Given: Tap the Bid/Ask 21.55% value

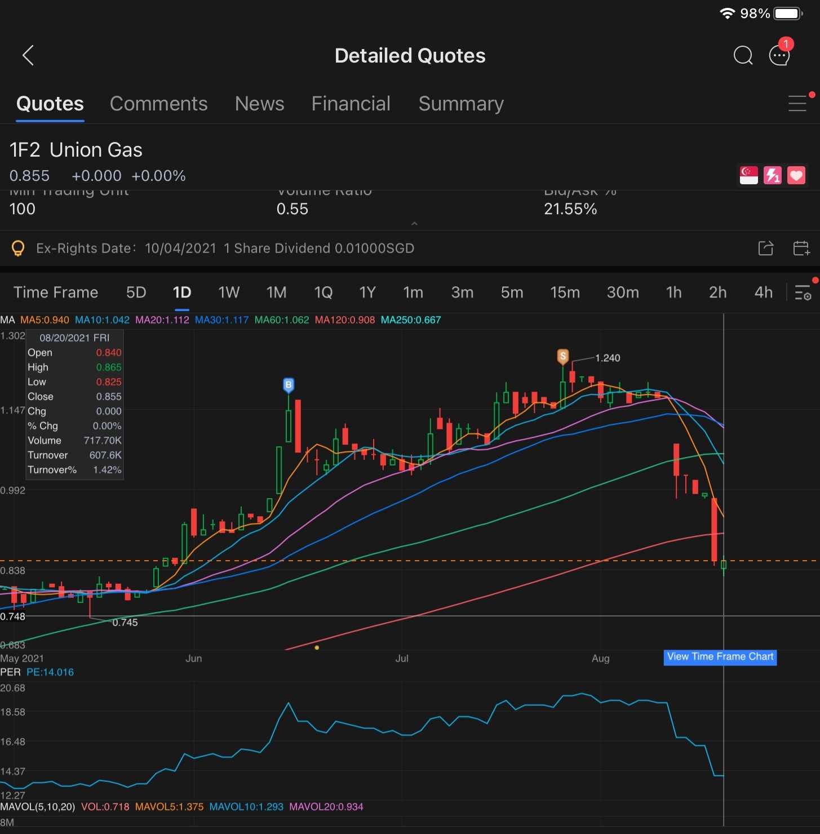Looking at the screenshot, I should point(570,209).
